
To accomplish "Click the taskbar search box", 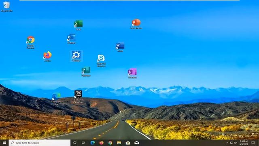I will coord(40,143).
